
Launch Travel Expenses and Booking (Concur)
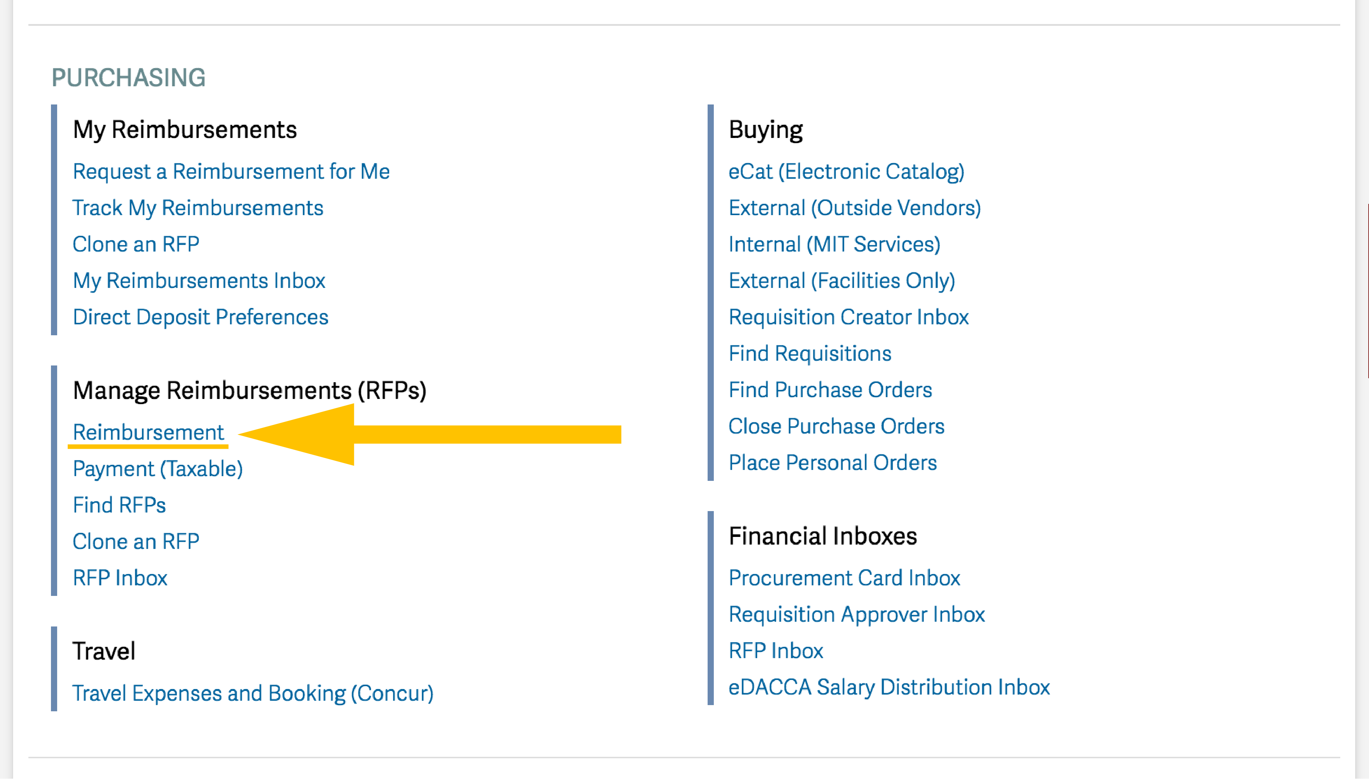253,694
